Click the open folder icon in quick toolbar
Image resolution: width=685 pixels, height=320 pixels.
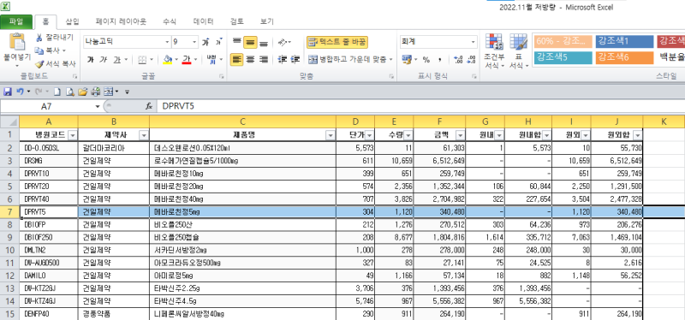point(82,92)
